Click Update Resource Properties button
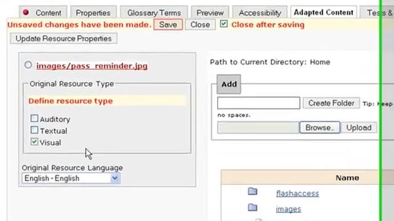This screenshot has width=394, height=221. pos(63,39)
